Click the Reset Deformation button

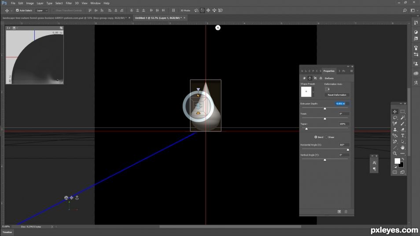pyautogui.click(x=337, y=95)
